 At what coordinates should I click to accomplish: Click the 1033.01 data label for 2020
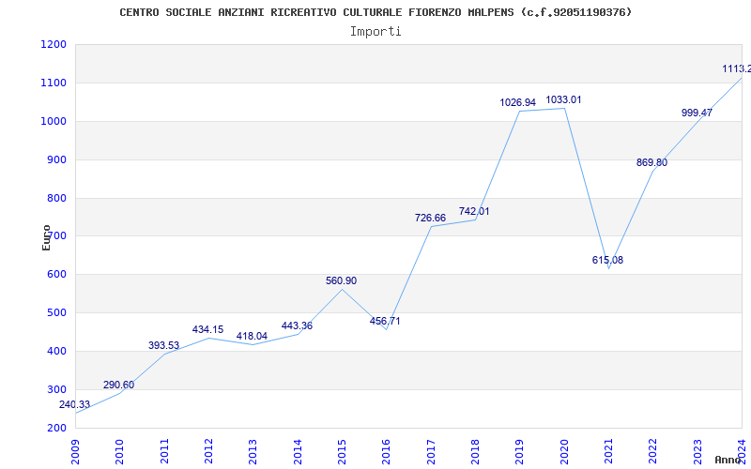(x=564, y=99)
